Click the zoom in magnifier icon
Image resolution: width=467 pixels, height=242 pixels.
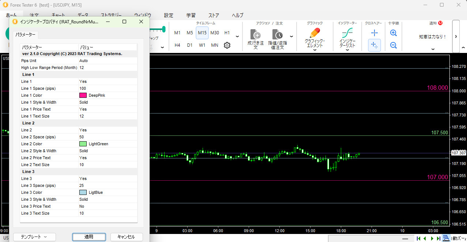coord(393,33)
